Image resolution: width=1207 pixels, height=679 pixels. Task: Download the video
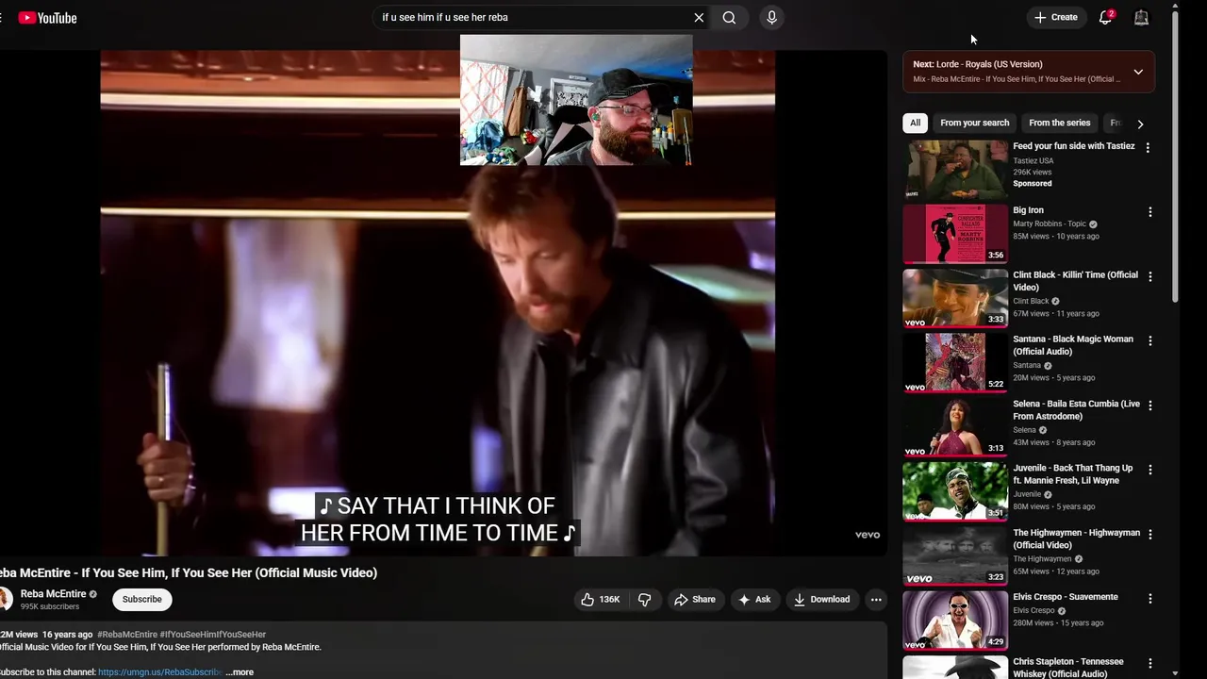(822, 600)
